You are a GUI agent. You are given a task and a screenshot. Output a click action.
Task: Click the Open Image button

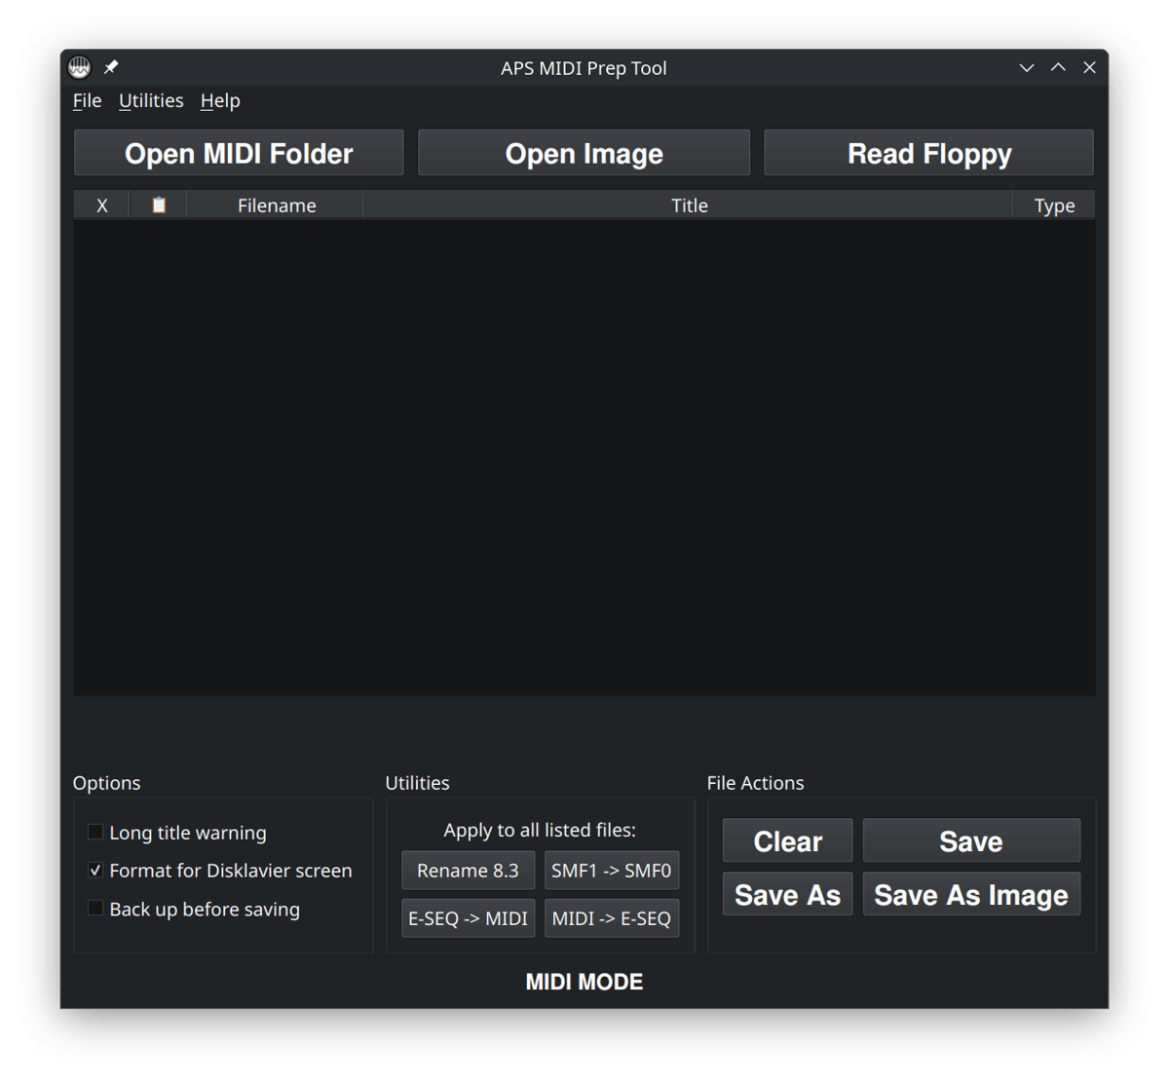584,154
